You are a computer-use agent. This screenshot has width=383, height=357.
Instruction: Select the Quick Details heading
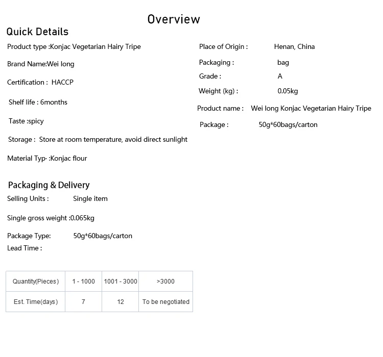tap(37, 32)
